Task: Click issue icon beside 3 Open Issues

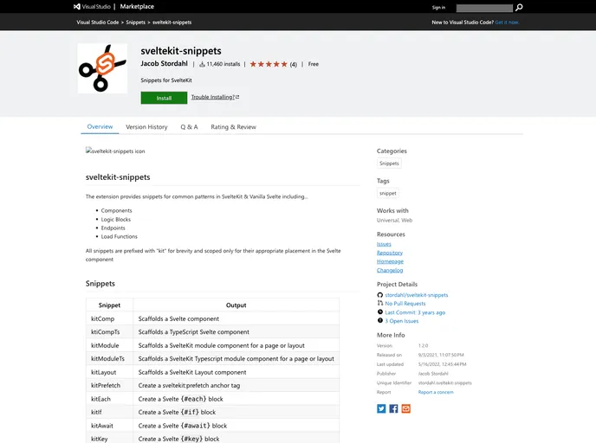Action: coord(380,320)
